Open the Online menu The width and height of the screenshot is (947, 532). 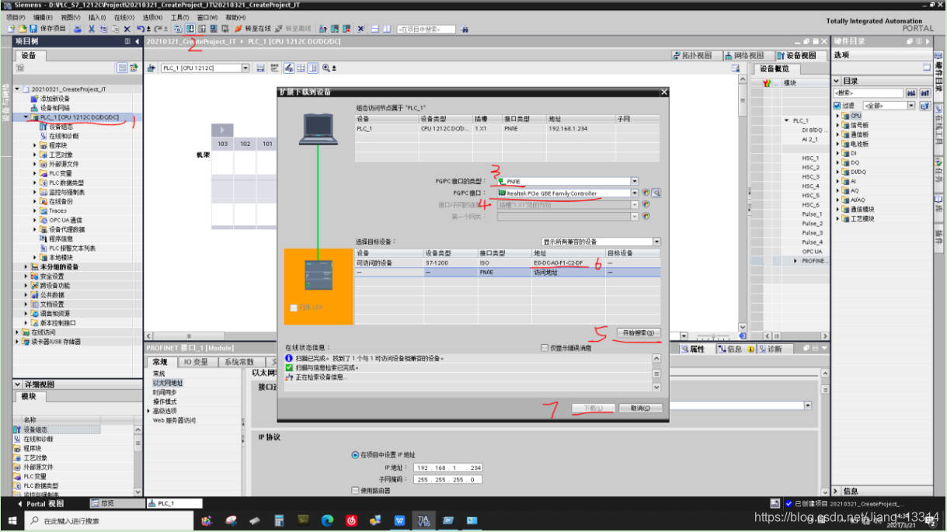pyautogui.click(x=124, y=17)
